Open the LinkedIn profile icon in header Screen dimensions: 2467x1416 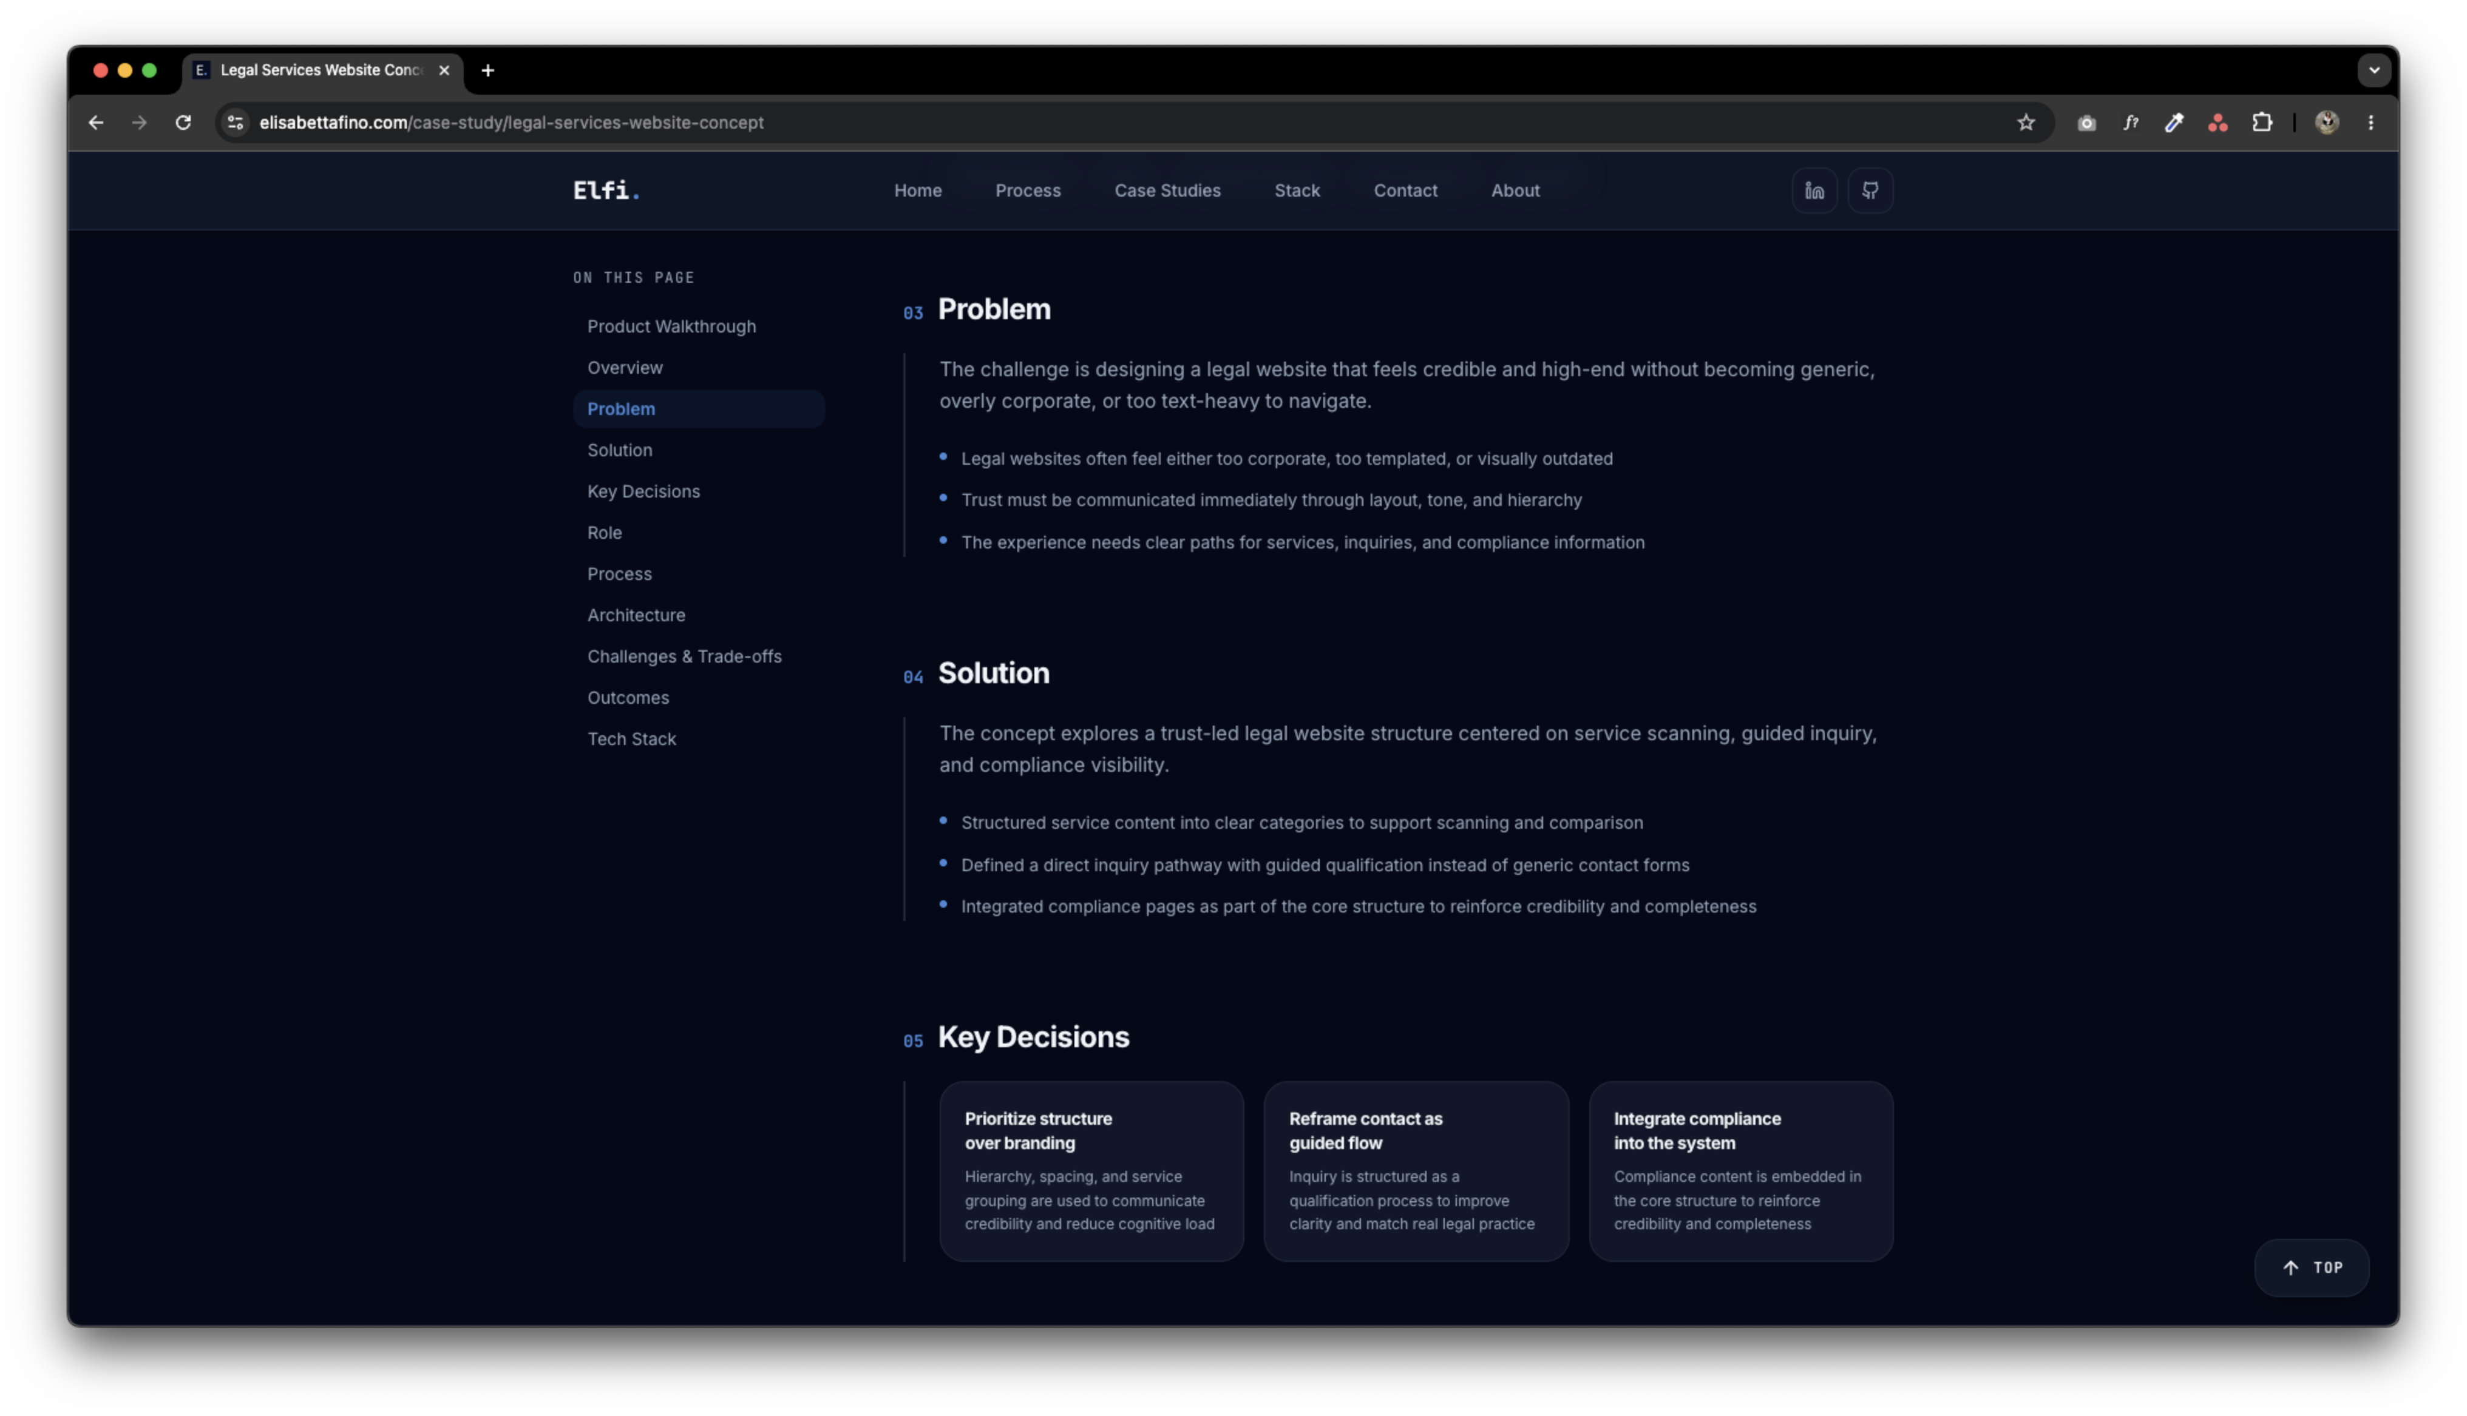pos(1815,190)
